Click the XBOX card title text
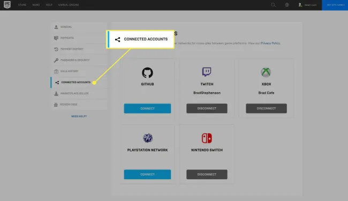Screen dimensions: 348x201 [266, 84]
